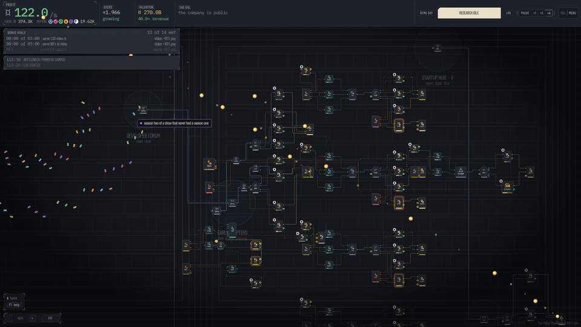
Task: Click the 270.0B valuation value
Action: [x=149, y=13]
